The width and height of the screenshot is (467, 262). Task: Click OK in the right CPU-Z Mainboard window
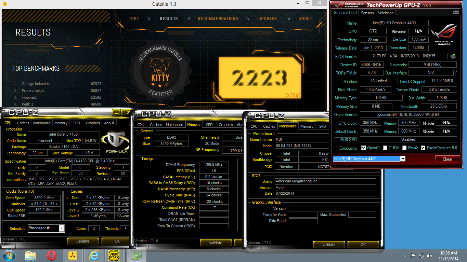coord(363,245)
